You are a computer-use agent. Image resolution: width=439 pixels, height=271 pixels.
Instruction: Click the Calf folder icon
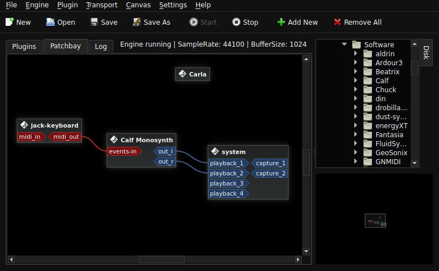pyautogui.click(x=368, y=80)
